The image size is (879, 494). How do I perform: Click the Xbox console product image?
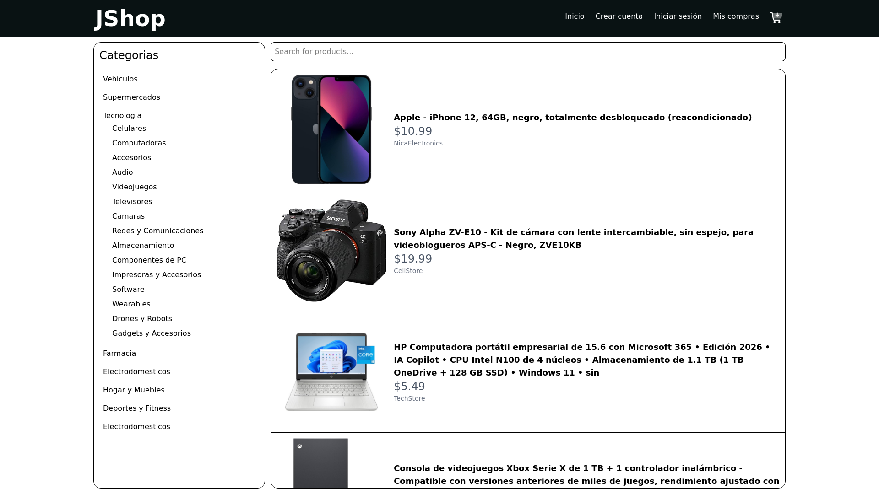click(320, 463)
